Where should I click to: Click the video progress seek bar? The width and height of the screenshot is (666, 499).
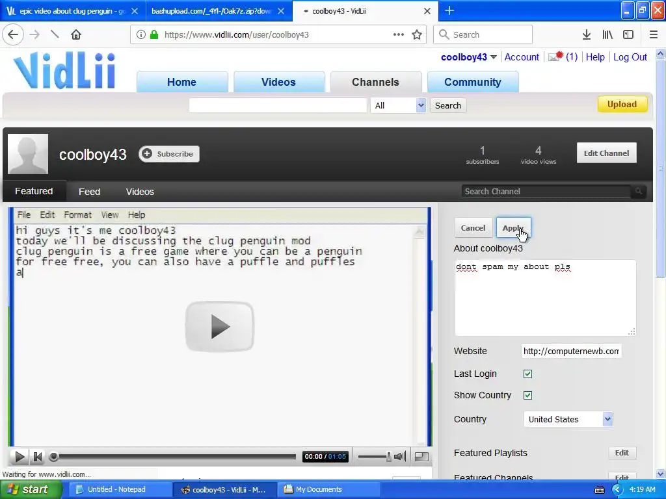pos(173,457)
